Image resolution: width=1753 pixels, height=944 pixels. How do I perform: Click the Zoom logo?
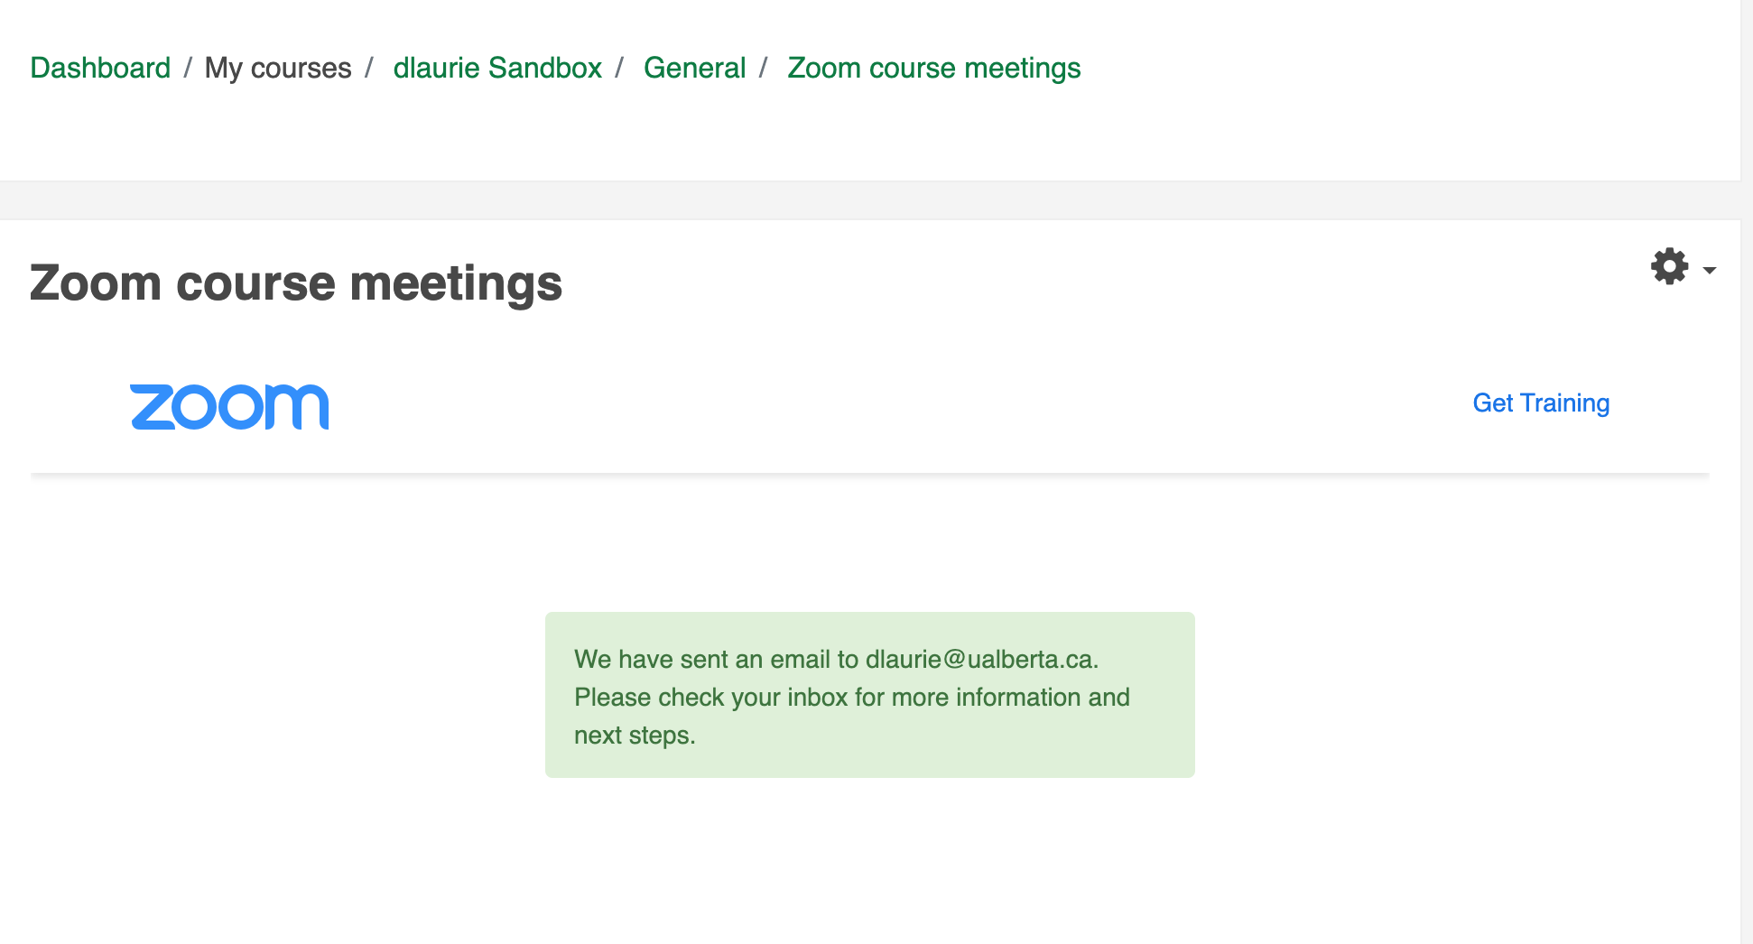click(229, 407)
